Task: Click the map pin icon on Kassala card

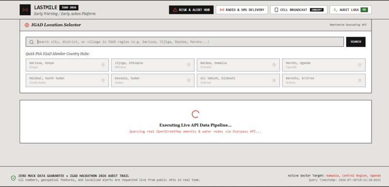Action: [x=189, y=80]
